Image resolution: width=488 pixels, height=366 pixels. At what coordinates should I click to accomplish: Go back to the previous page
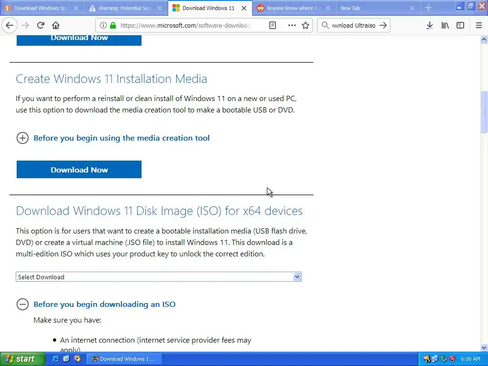tap(10, 26)
